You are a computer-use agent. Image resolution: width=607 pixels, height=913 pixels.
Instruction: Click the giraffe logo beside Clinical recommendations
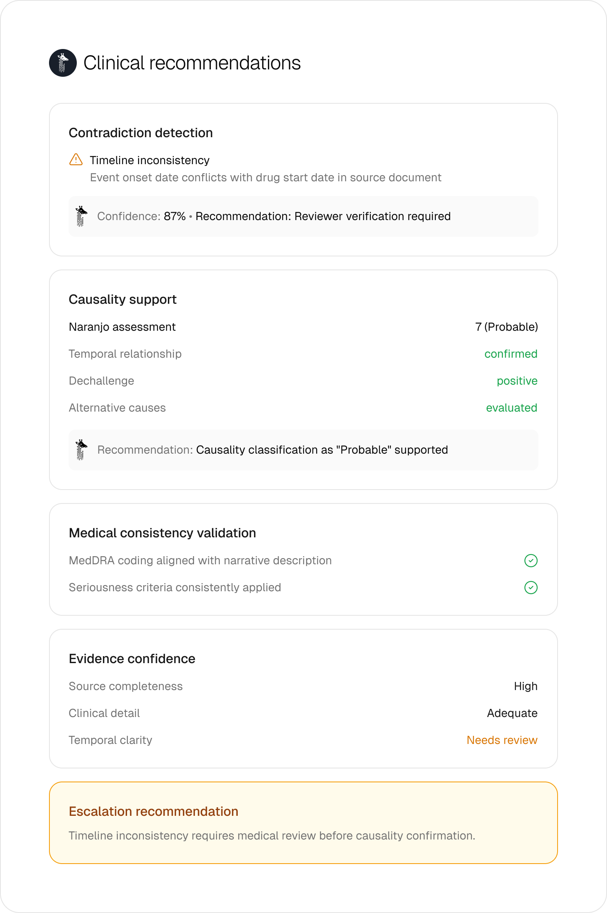(63, 63)
